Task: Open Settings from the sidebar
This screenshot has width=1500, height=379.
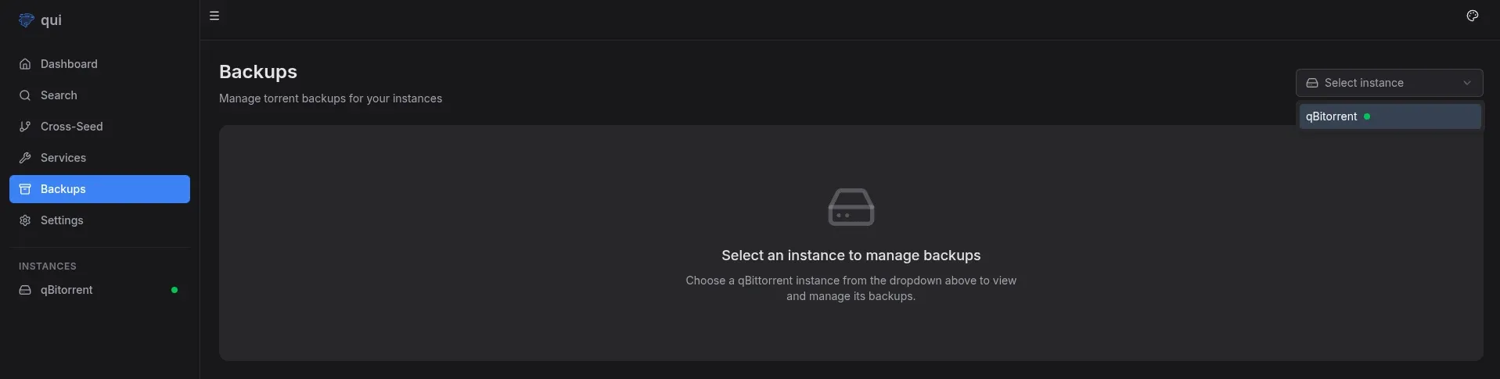Action: pos(62,220)
